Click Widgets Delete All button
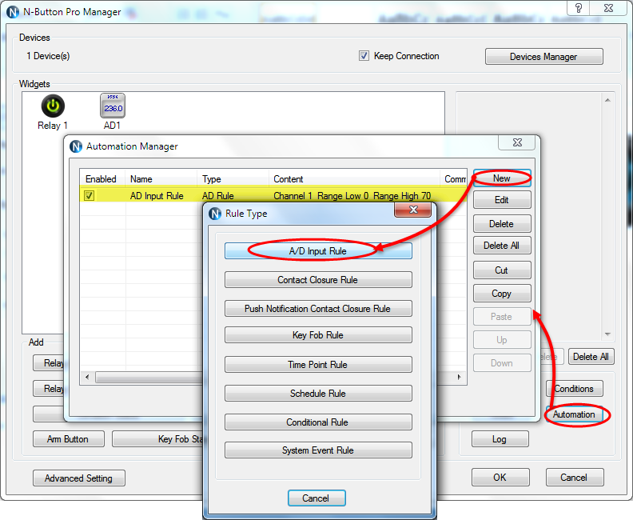This screenshot has height=520, width=633. coord(591,357)
